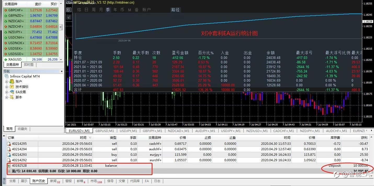Click the NZDJPY+ up-arrow icon

5,32
